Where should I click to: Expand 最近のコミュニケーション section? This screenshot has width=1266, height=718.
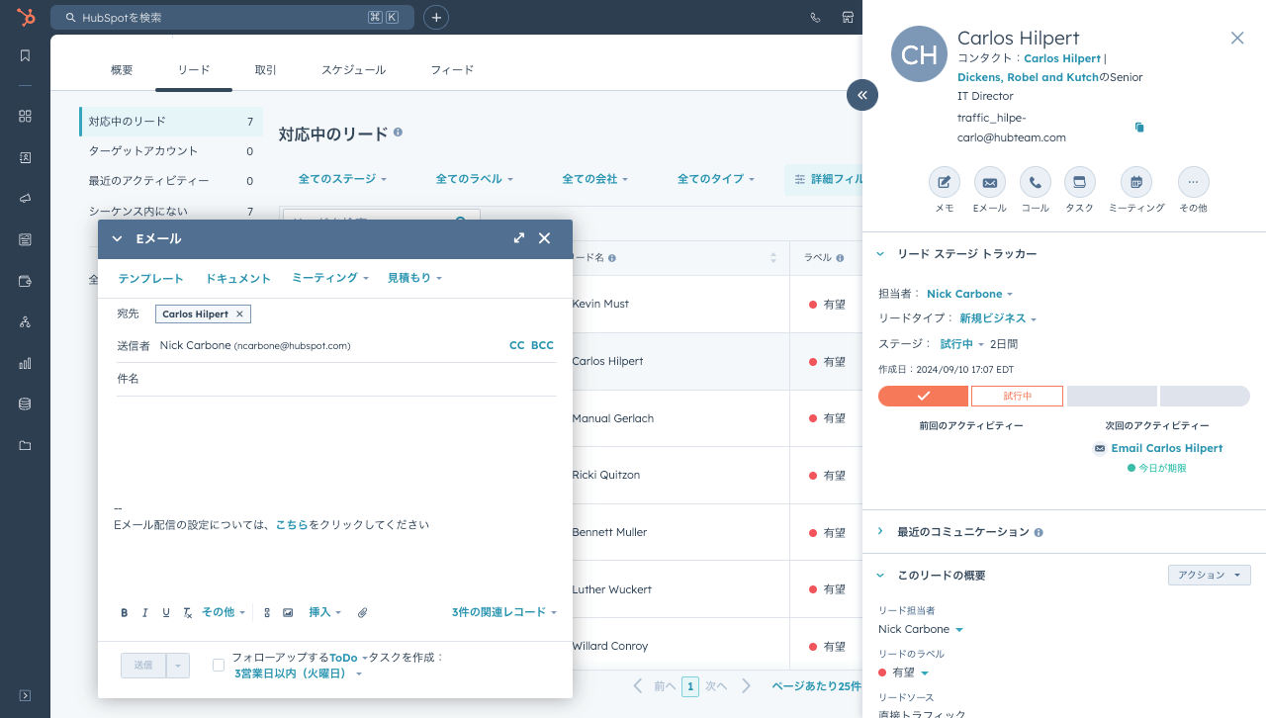coord(880,531)
